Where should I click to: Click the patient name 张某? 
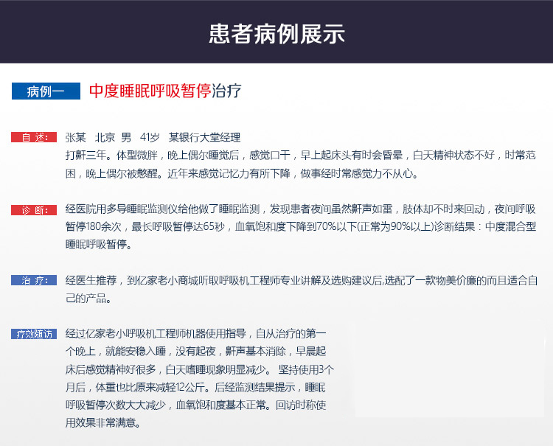pos(76,138)
